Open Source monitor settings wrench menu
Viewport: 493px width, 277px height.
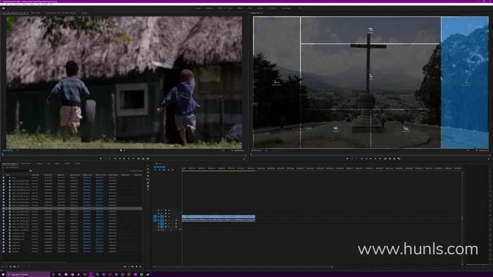(232, 150)
